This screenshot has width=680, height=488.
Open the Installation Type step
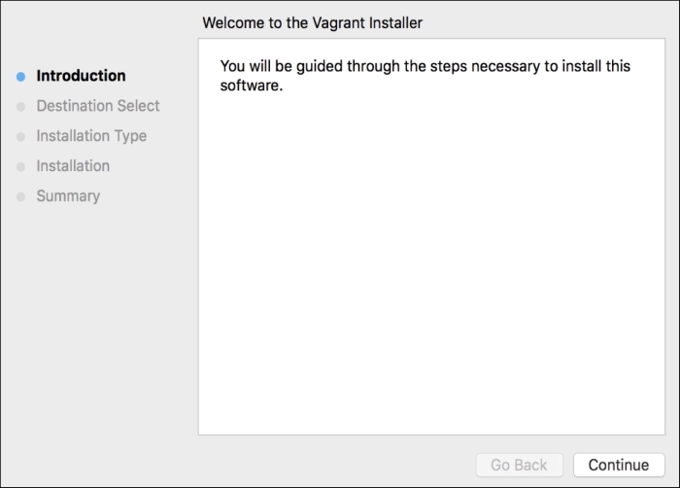click(91, 136)
